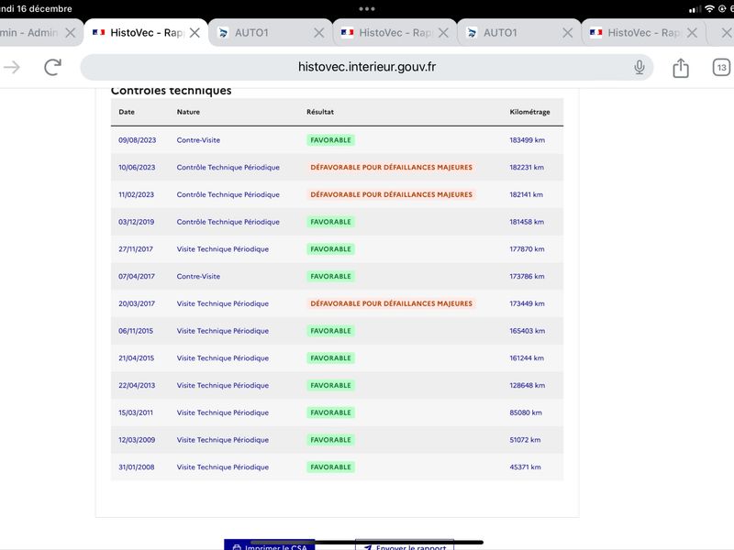Screen dimensions: 734x550
Task: Click the Kilométrage column header
Action: [530, 112]
